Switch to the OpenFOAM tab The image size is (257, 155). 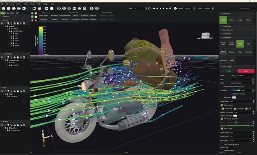[x=10, y=13]
